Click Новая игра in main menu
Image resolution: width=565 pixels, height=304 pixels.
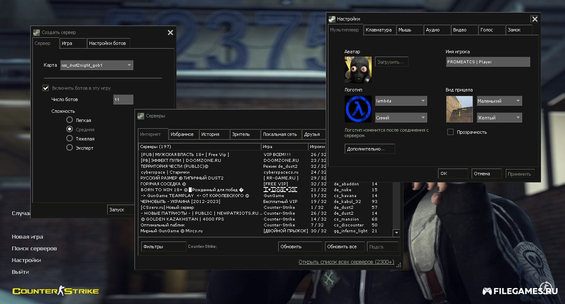coord(27,237)
